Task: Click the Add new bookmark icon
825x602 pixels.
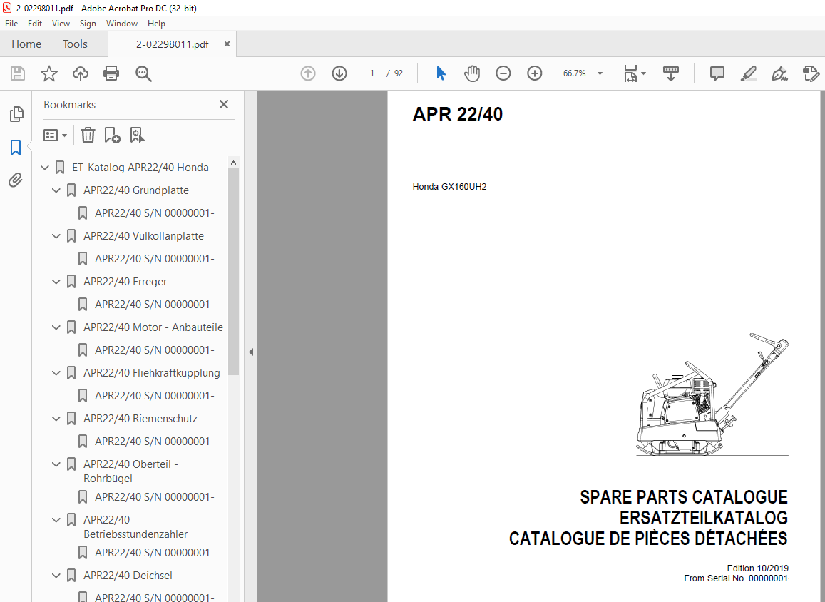Action: point(112,136)
